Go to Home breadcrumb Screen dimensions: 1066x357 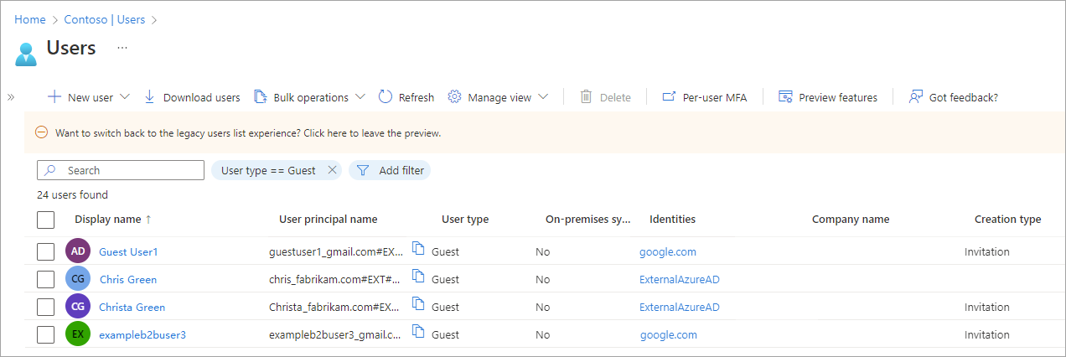[x=30, y=19]
